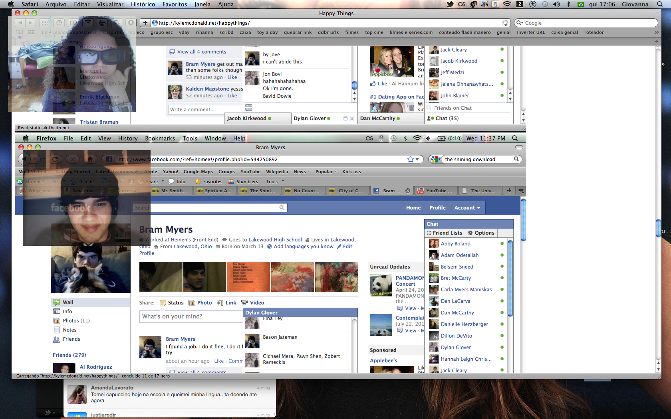Click the Info speech bubble icon in StumbleUpon bar

171,182
